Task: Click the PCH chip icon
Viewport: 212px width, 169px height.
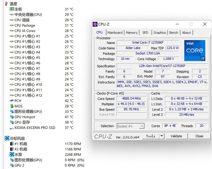Action: [x=12, y=101]
